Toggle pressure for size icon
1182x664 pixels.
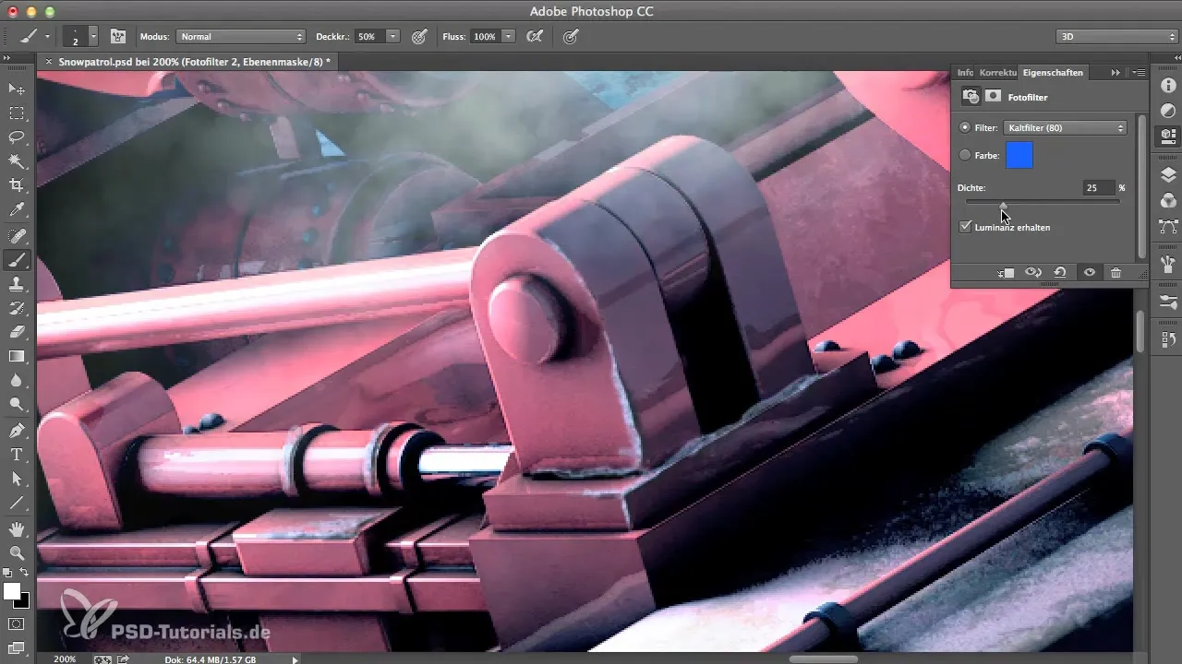tap(571, 37)
